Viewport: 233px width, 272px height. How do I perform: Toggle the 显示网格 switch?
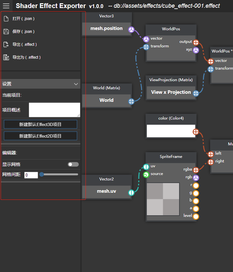tap(73, 164)
